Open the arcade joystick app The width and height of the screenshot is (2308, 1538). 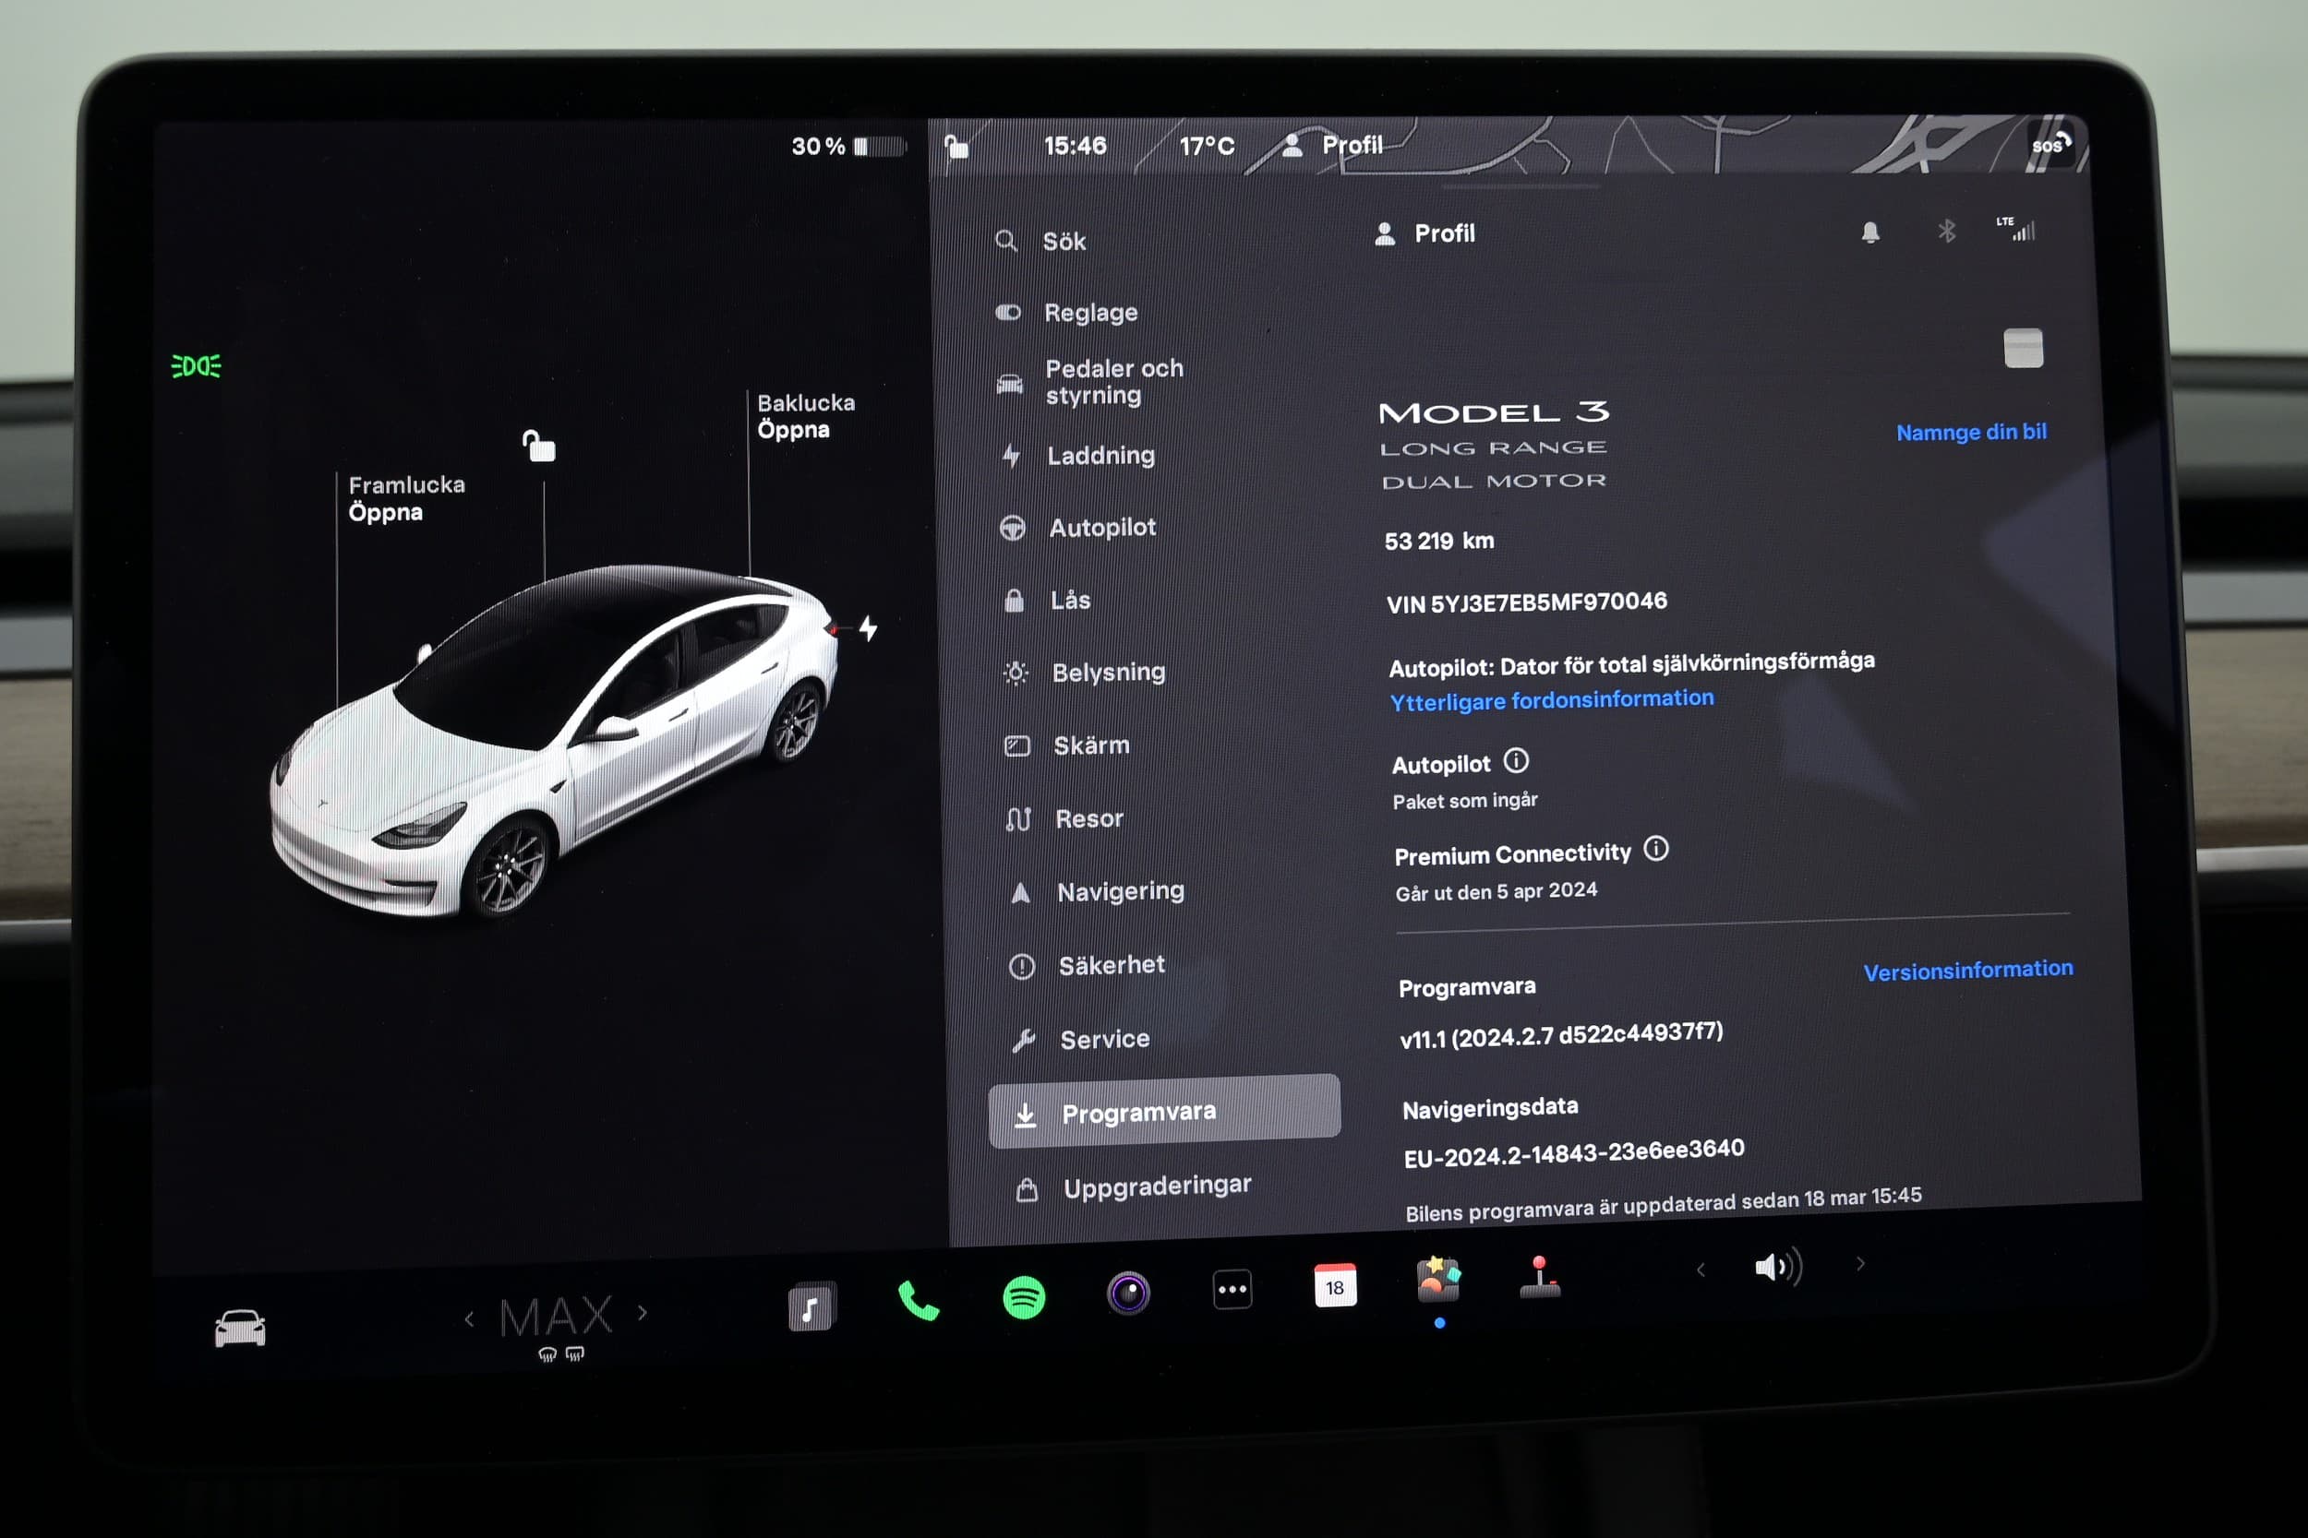pyautogui.click(x=1540, y=1276)
